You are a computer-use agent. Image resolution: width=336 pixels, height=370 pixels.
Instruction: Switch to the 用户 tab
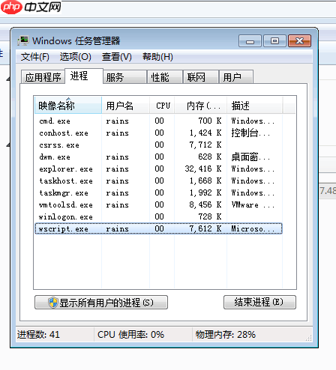point(236,77)
